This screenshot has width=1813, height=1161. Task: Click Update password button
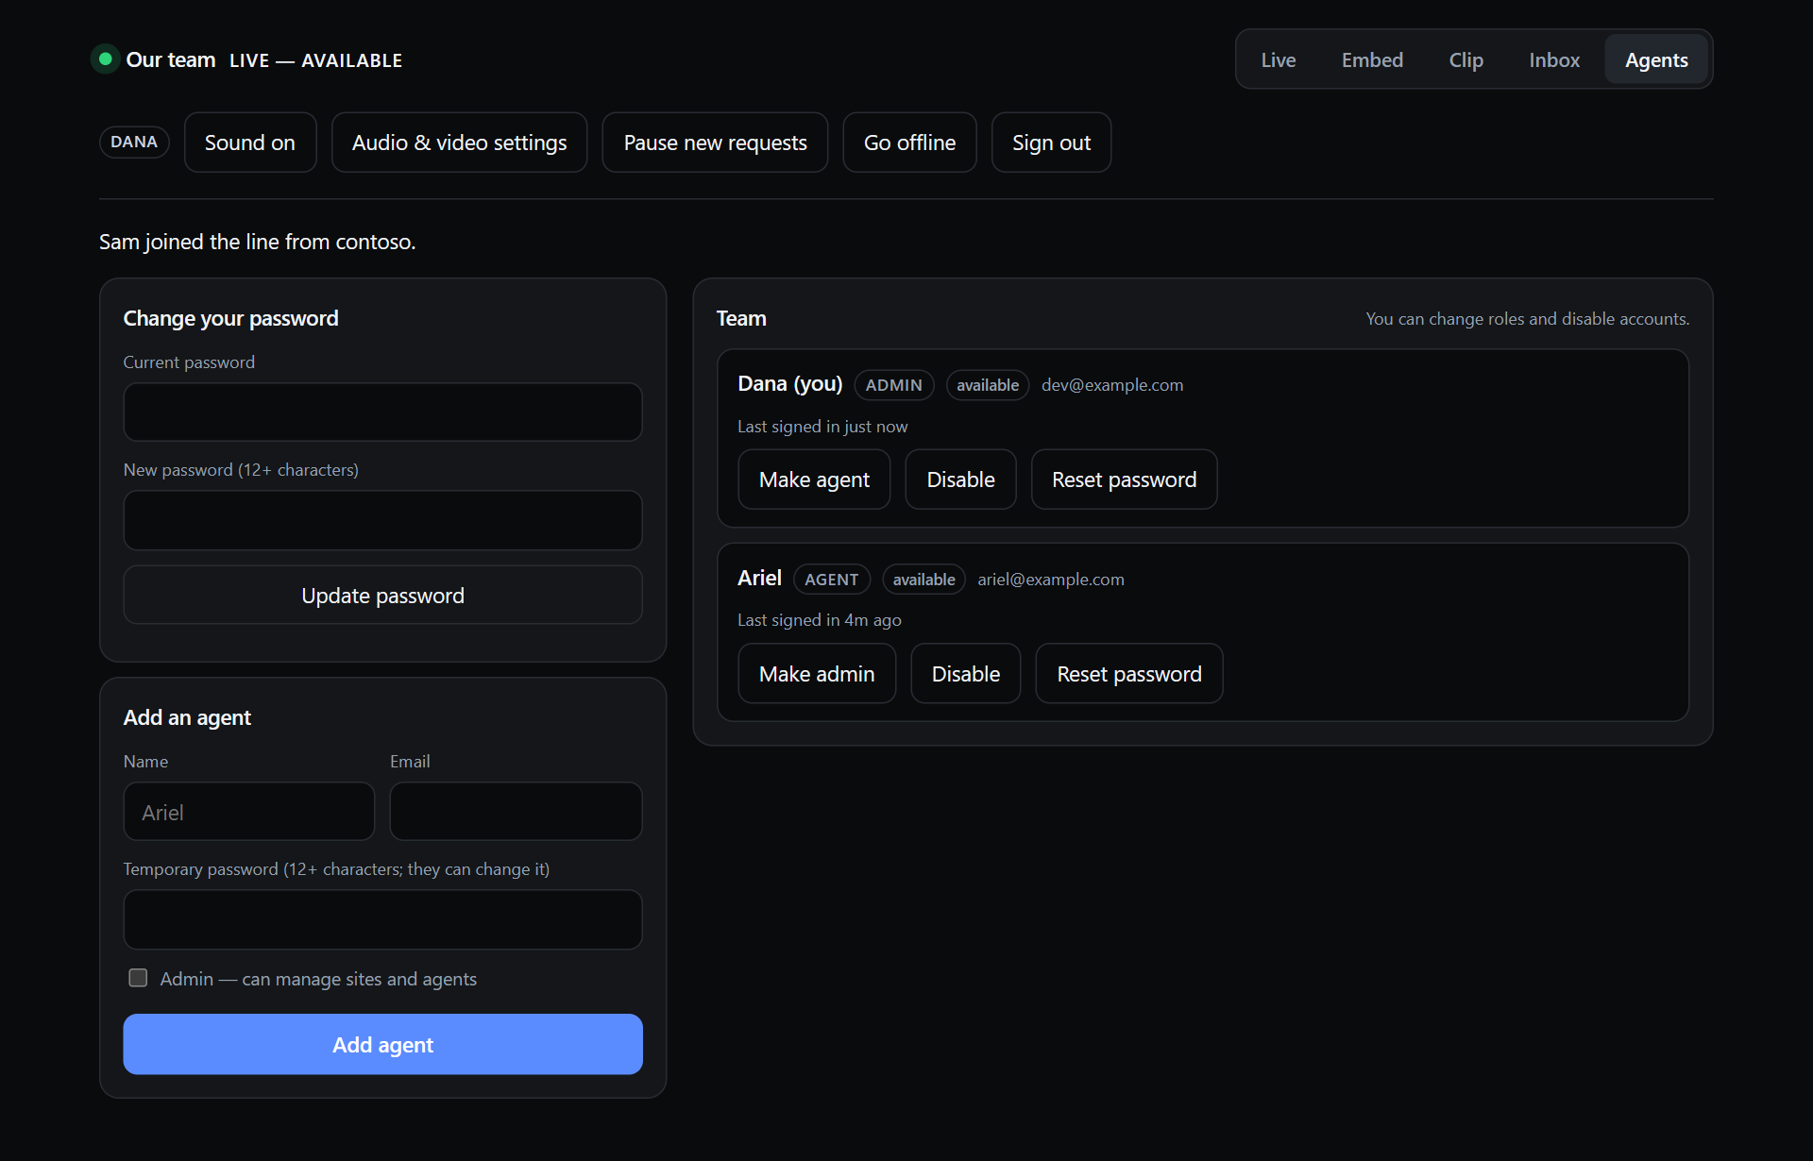(x=382, y=595)
